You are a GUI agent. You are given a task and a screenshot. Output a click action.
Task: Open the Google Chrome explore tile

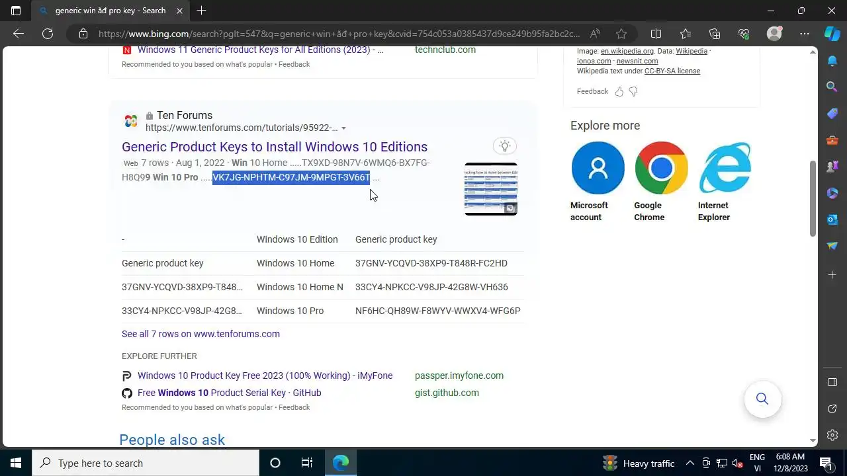661,181
